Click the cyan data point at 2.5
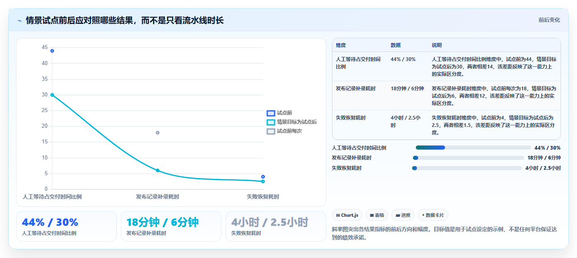 (x=263, y=181)
